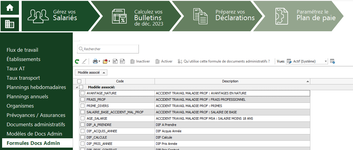The image size is (353, 150).
Task: Open Taux AT in sidebar
Action: pyautogui.click(x=16, y=69)
